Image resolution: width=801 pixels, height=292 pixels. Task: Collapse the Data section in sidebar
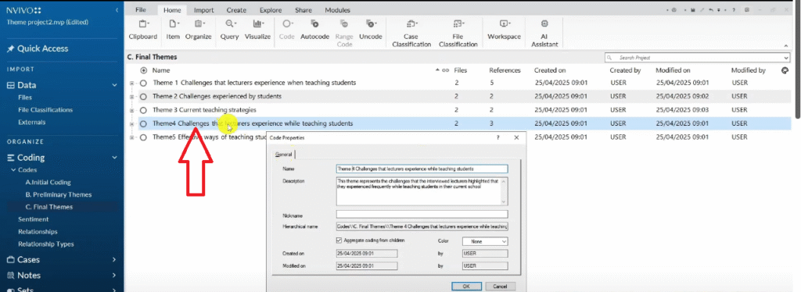click(114, 85)
